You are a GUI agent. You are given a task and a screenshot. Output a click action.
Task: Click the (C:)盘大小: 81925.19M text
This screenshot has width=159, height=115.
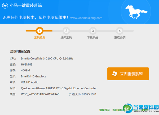click(82, 94)
